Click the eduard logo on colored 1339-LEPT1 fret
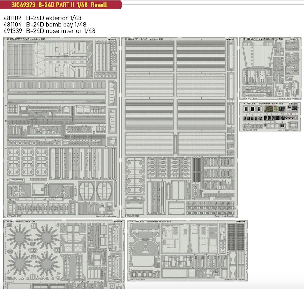The height and width of the screenshot is (289, 304). pyautogui.click(x=294, y=104)
